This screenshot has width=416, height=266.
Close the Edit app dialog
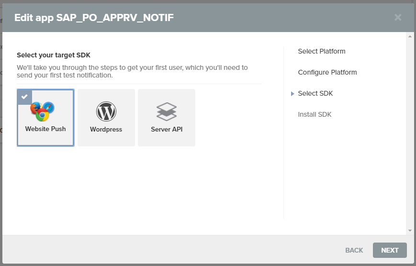click(x=398, y=18)
